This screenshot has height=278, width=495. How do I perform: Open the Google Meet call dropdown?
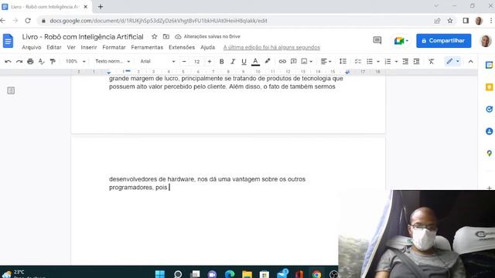pos(401,41)
